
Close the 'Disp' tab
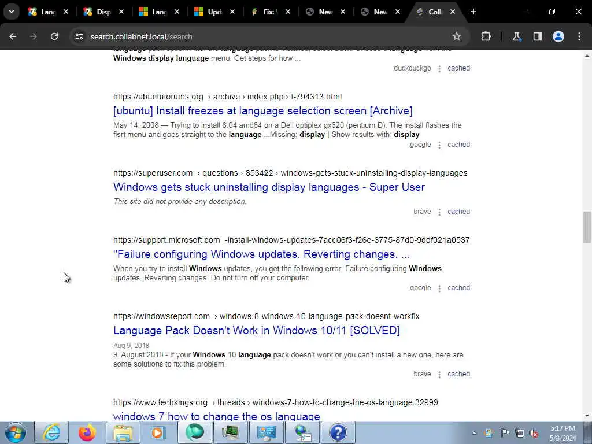pos(121,12)
